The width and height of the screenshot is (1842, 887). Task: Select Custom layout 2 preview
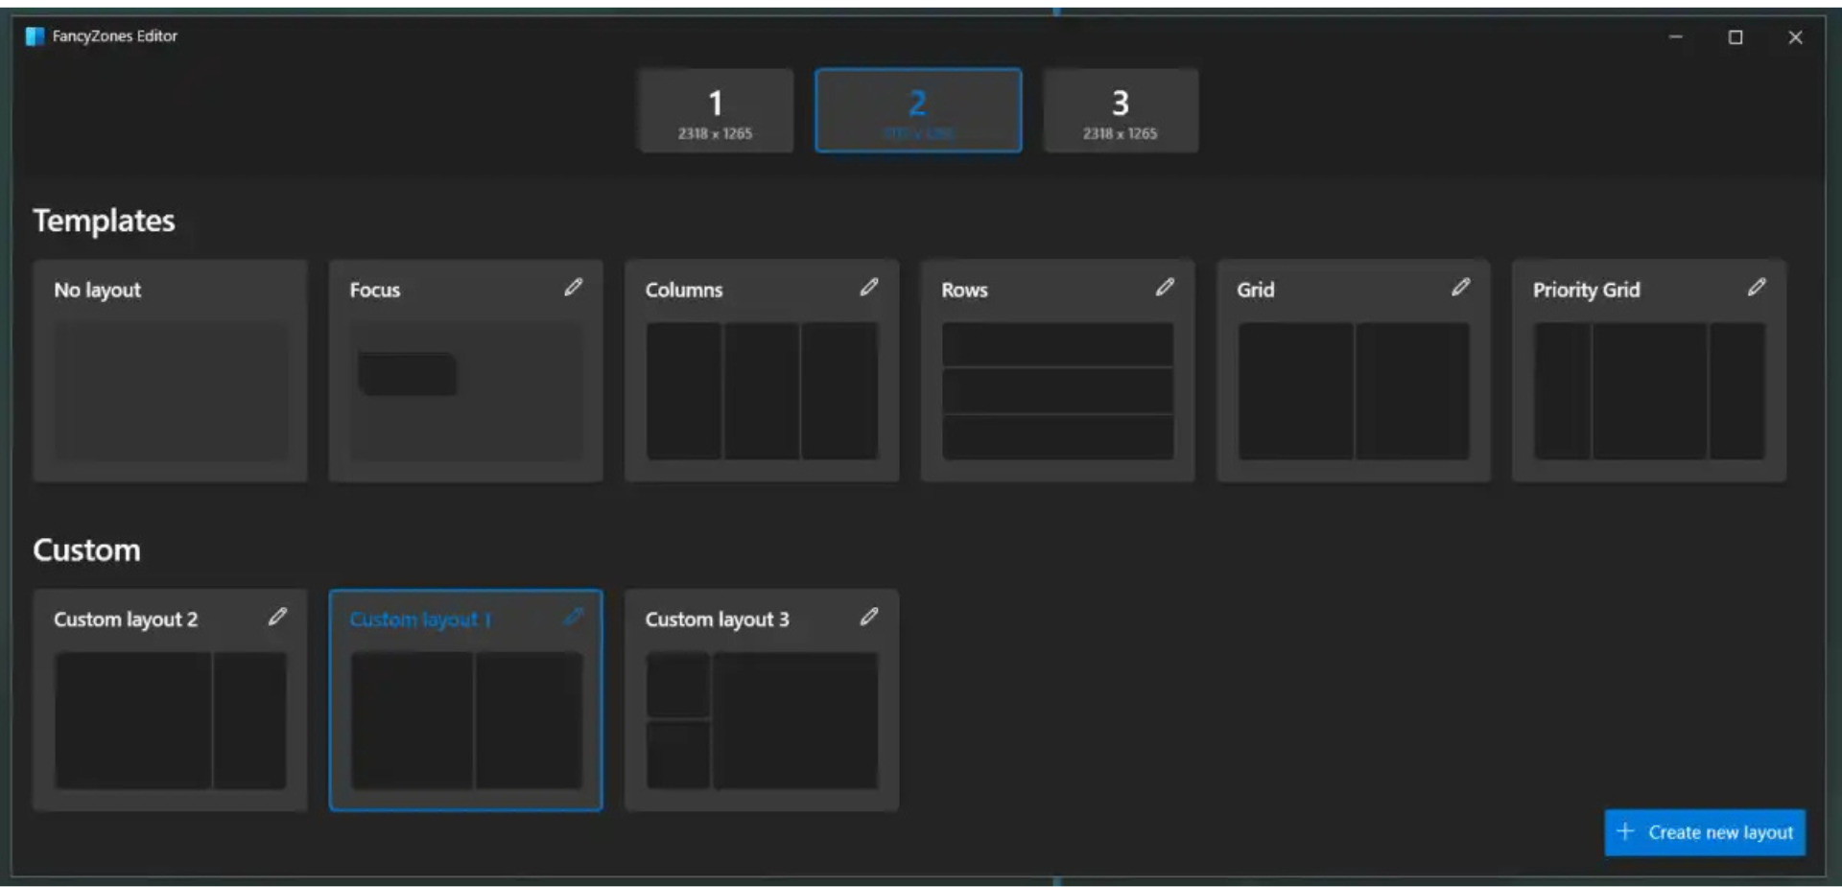(x=171, y=721)
